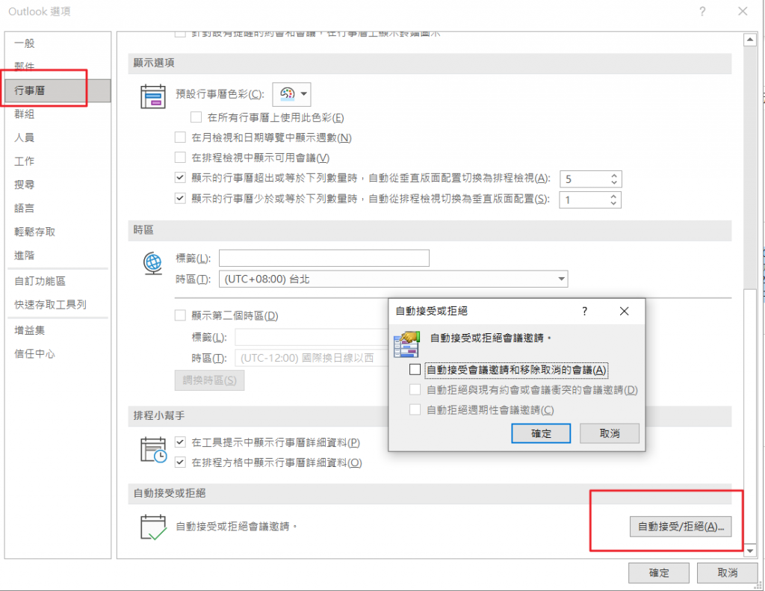The image size is (765, 591).
Task: Click 確定 in the Outlook 選項 window
Action: tap(659, 573)
